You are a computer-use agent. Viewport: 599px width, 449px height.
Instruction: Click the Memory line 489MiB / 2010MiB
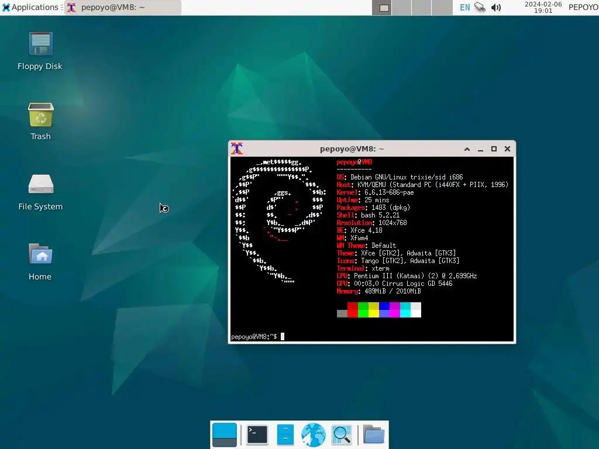click(378, 291)
